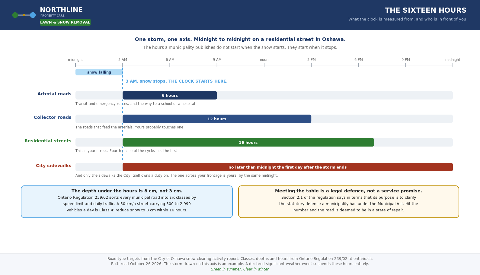
Task: Select the navy 6 hours bar
Action: 170,95
